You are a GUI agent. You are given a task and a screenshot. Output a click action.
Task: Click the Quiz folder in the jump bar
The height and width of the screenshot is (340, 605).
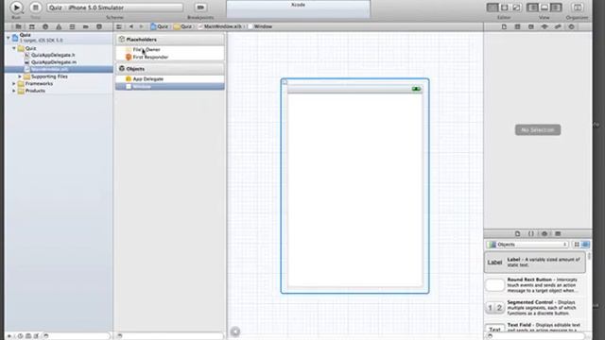(182, 26)
